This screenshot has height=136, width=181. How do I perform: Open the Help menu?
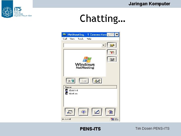pyautogui.click(x=89, y=39)
